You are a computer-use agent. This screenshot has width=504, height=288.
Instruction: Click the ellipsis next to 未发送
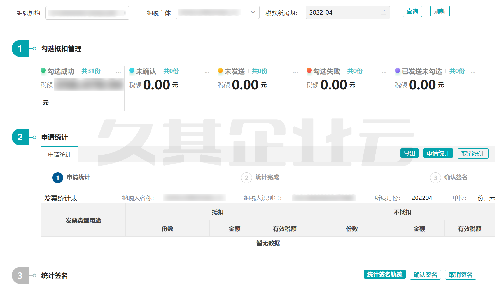click(x=295, y=72)
